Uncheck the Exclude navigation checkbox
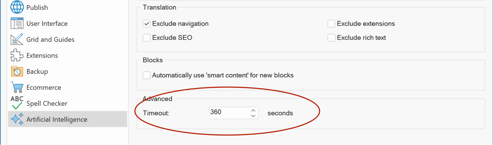Screen dimensions: 493x145 tap(147, 24)
